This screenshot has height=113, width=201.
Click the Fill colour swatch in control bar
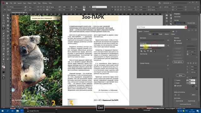pos(84,7)
